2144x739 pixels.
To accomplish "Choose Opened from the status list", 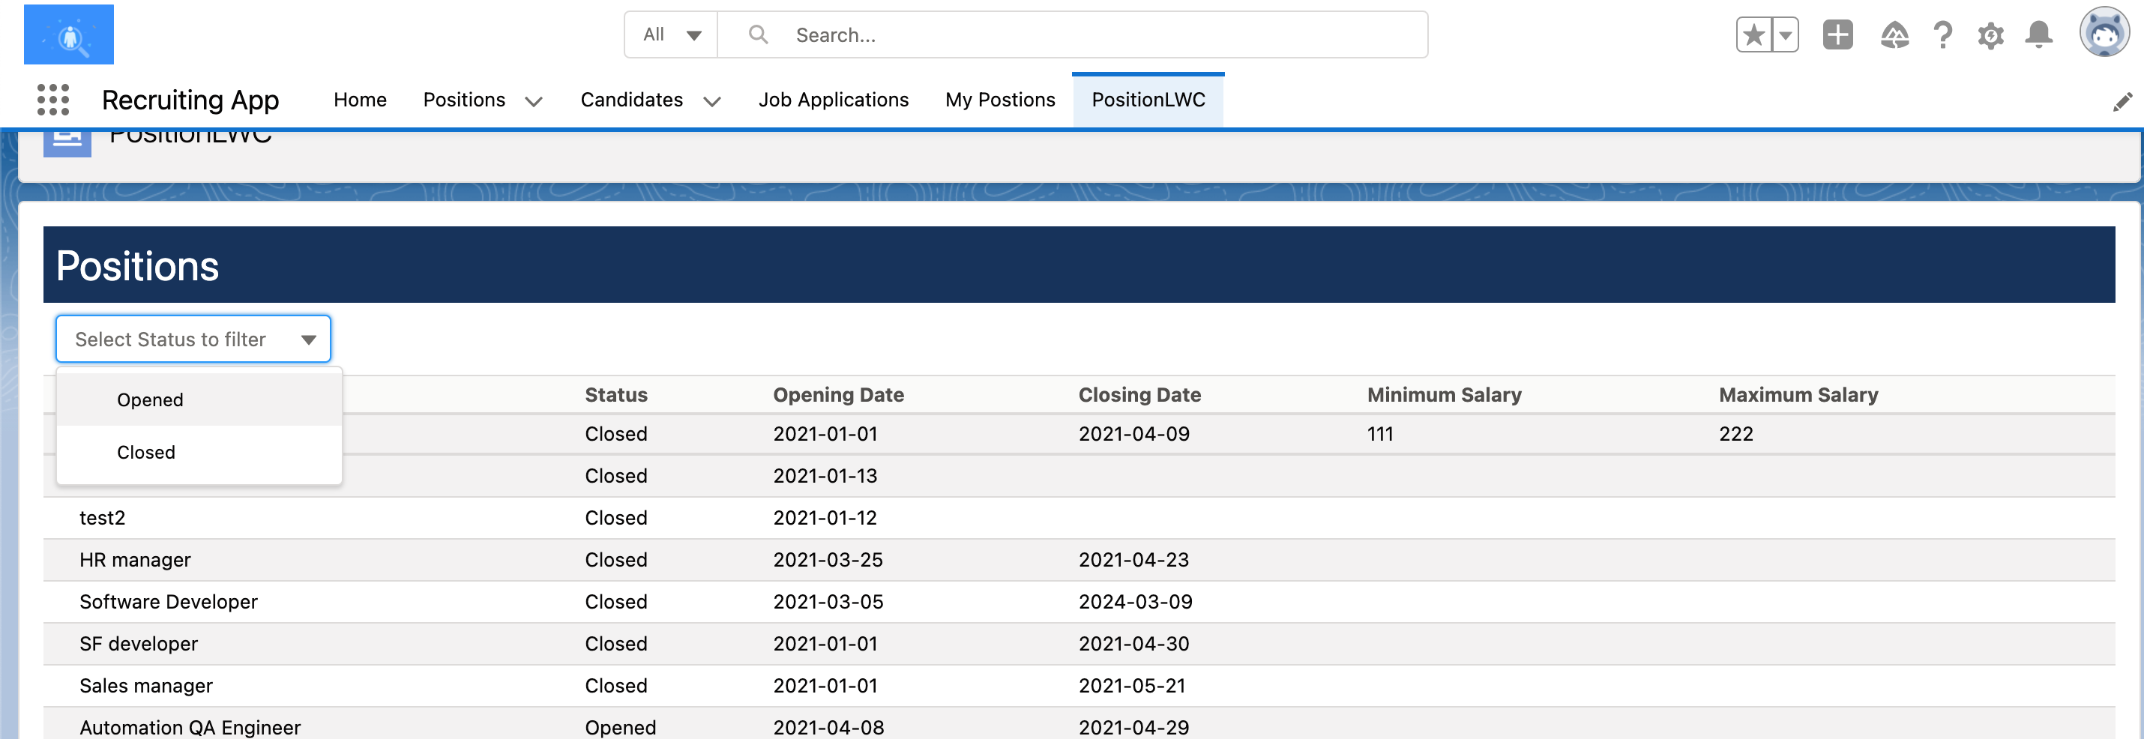I will [x=151, y=400].
